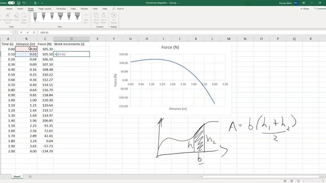This screenshot has width=326, height=183.
Task: Open the file name Saving dropdown
Action: (x=179, y=3)
